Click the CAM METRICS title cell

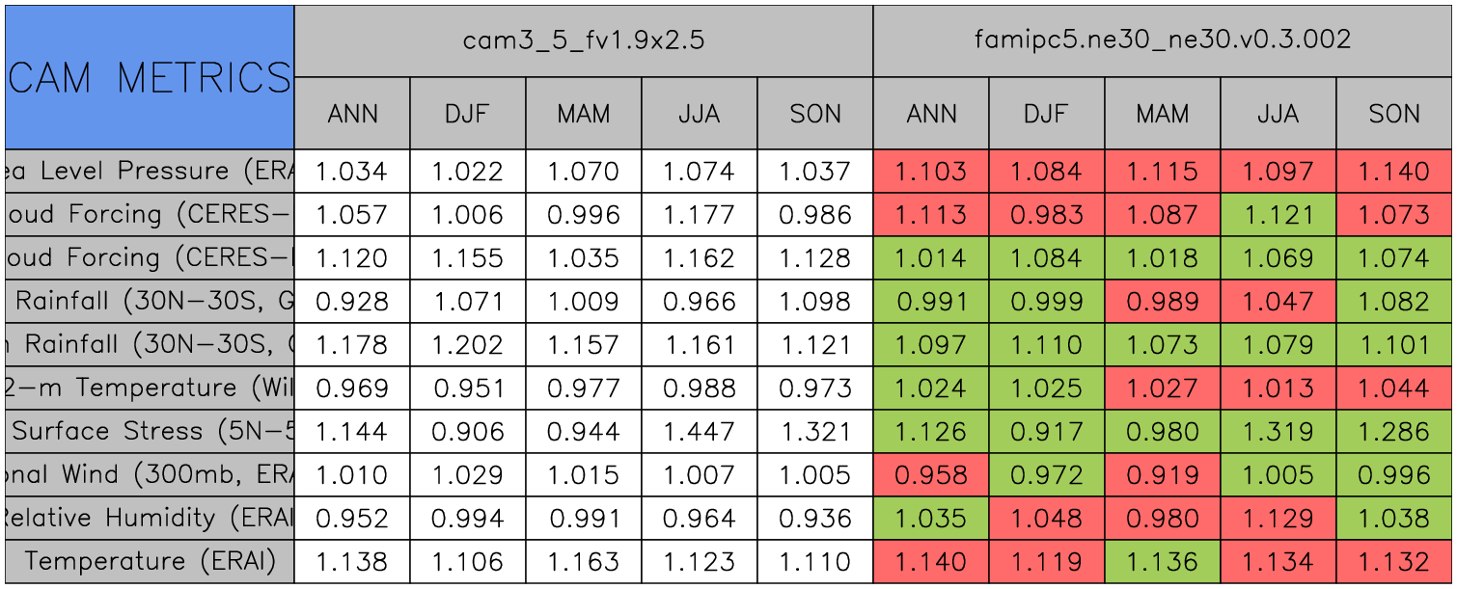150,77
